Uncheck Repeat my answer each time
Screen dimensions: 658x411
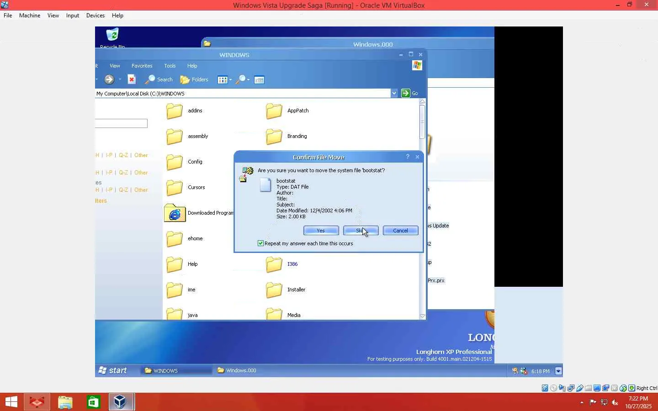(x=260, y=243)
